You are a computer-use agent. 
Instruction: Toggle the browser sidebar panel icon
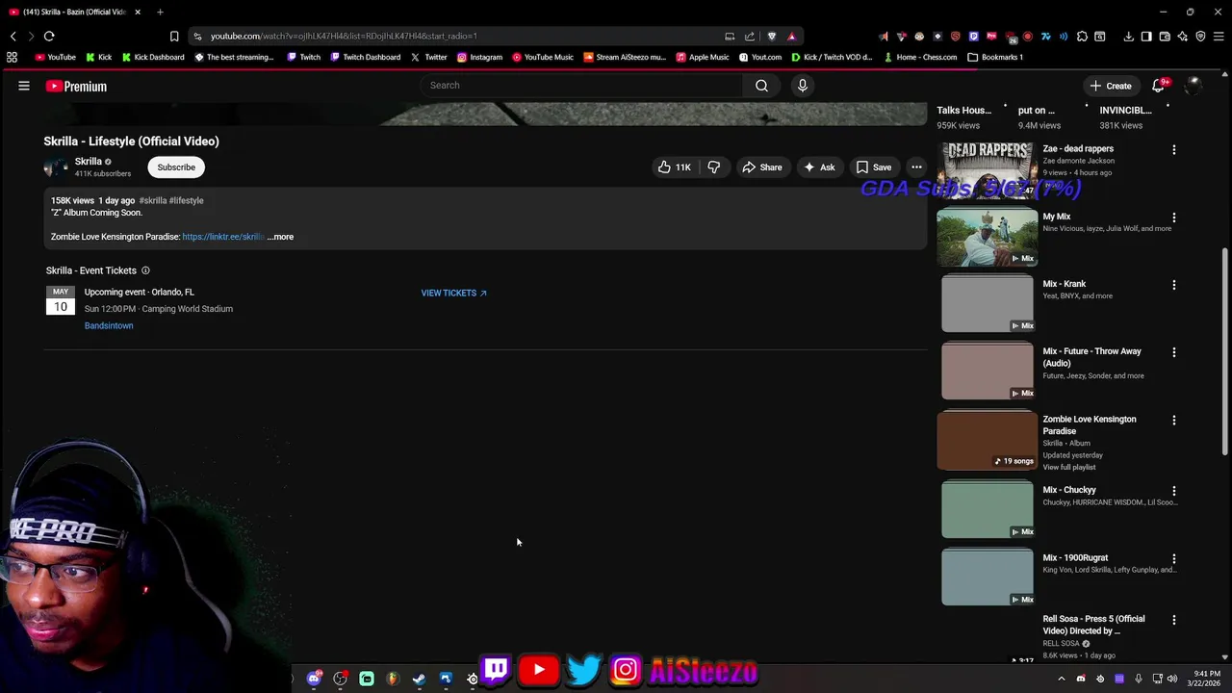coord(1146,37)
